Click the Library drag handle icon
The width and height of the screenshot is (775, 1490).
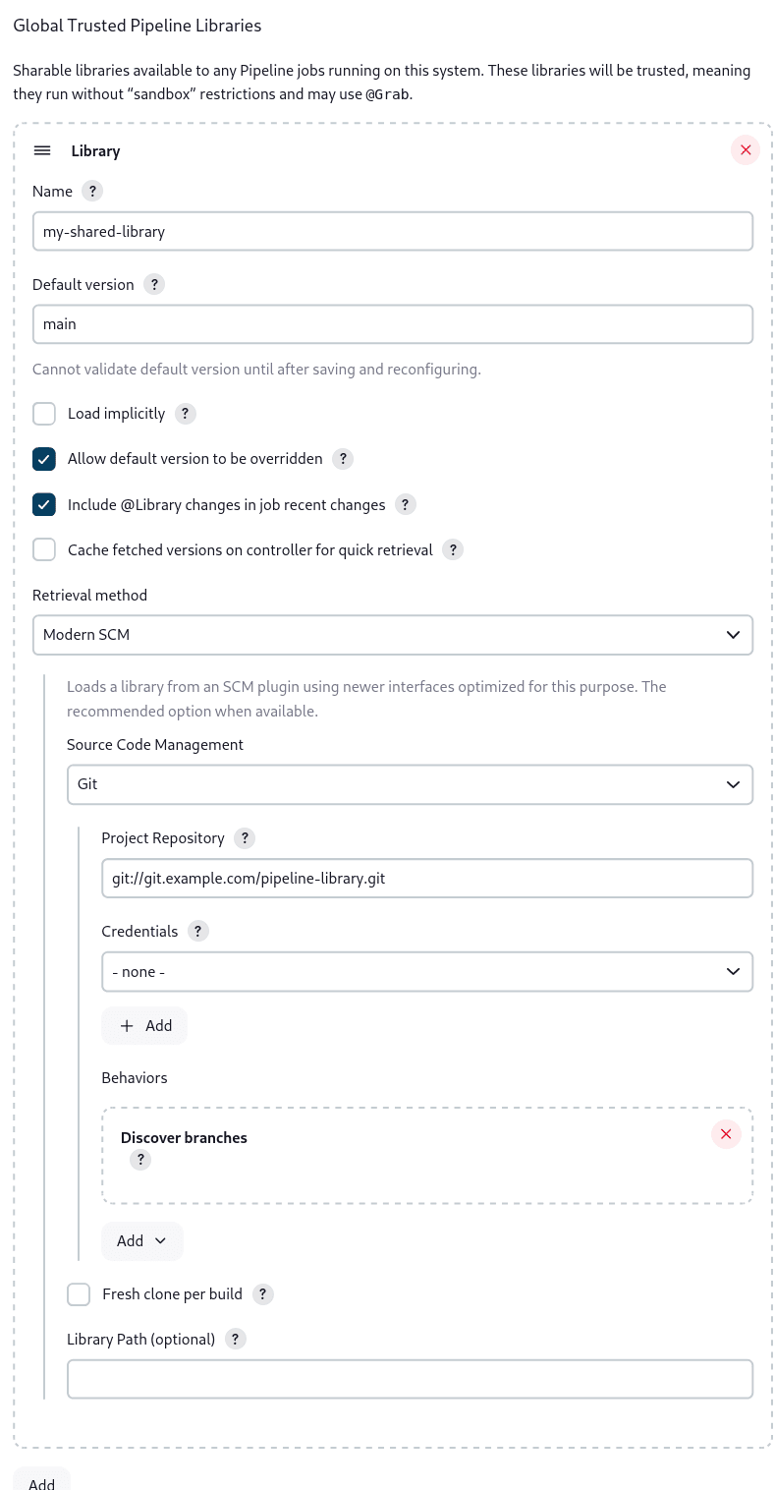click(42, 150)
